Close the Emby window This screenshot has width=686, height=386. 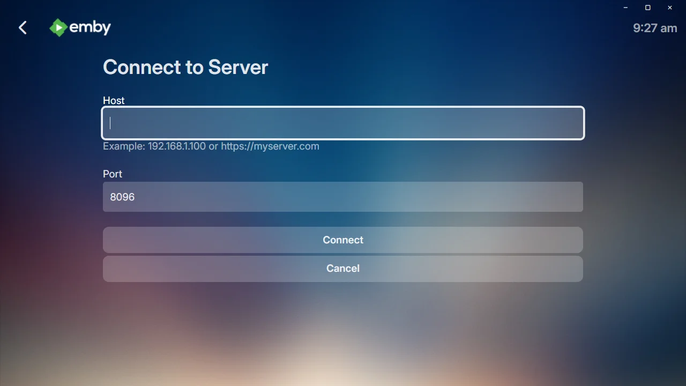[x=670, y=8]
